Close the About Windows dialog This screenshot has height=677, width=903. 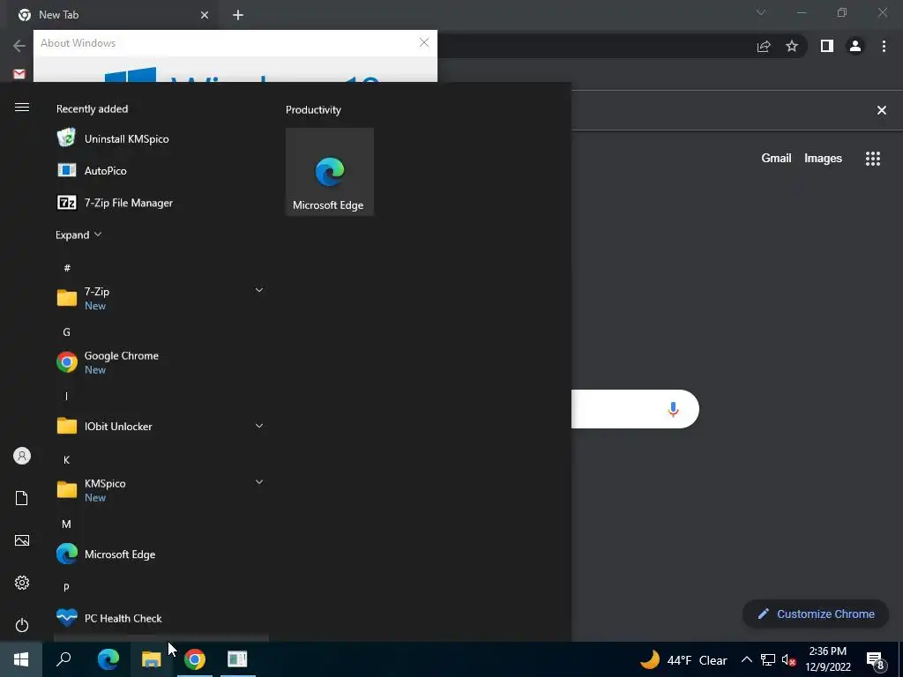pos(424,42)
